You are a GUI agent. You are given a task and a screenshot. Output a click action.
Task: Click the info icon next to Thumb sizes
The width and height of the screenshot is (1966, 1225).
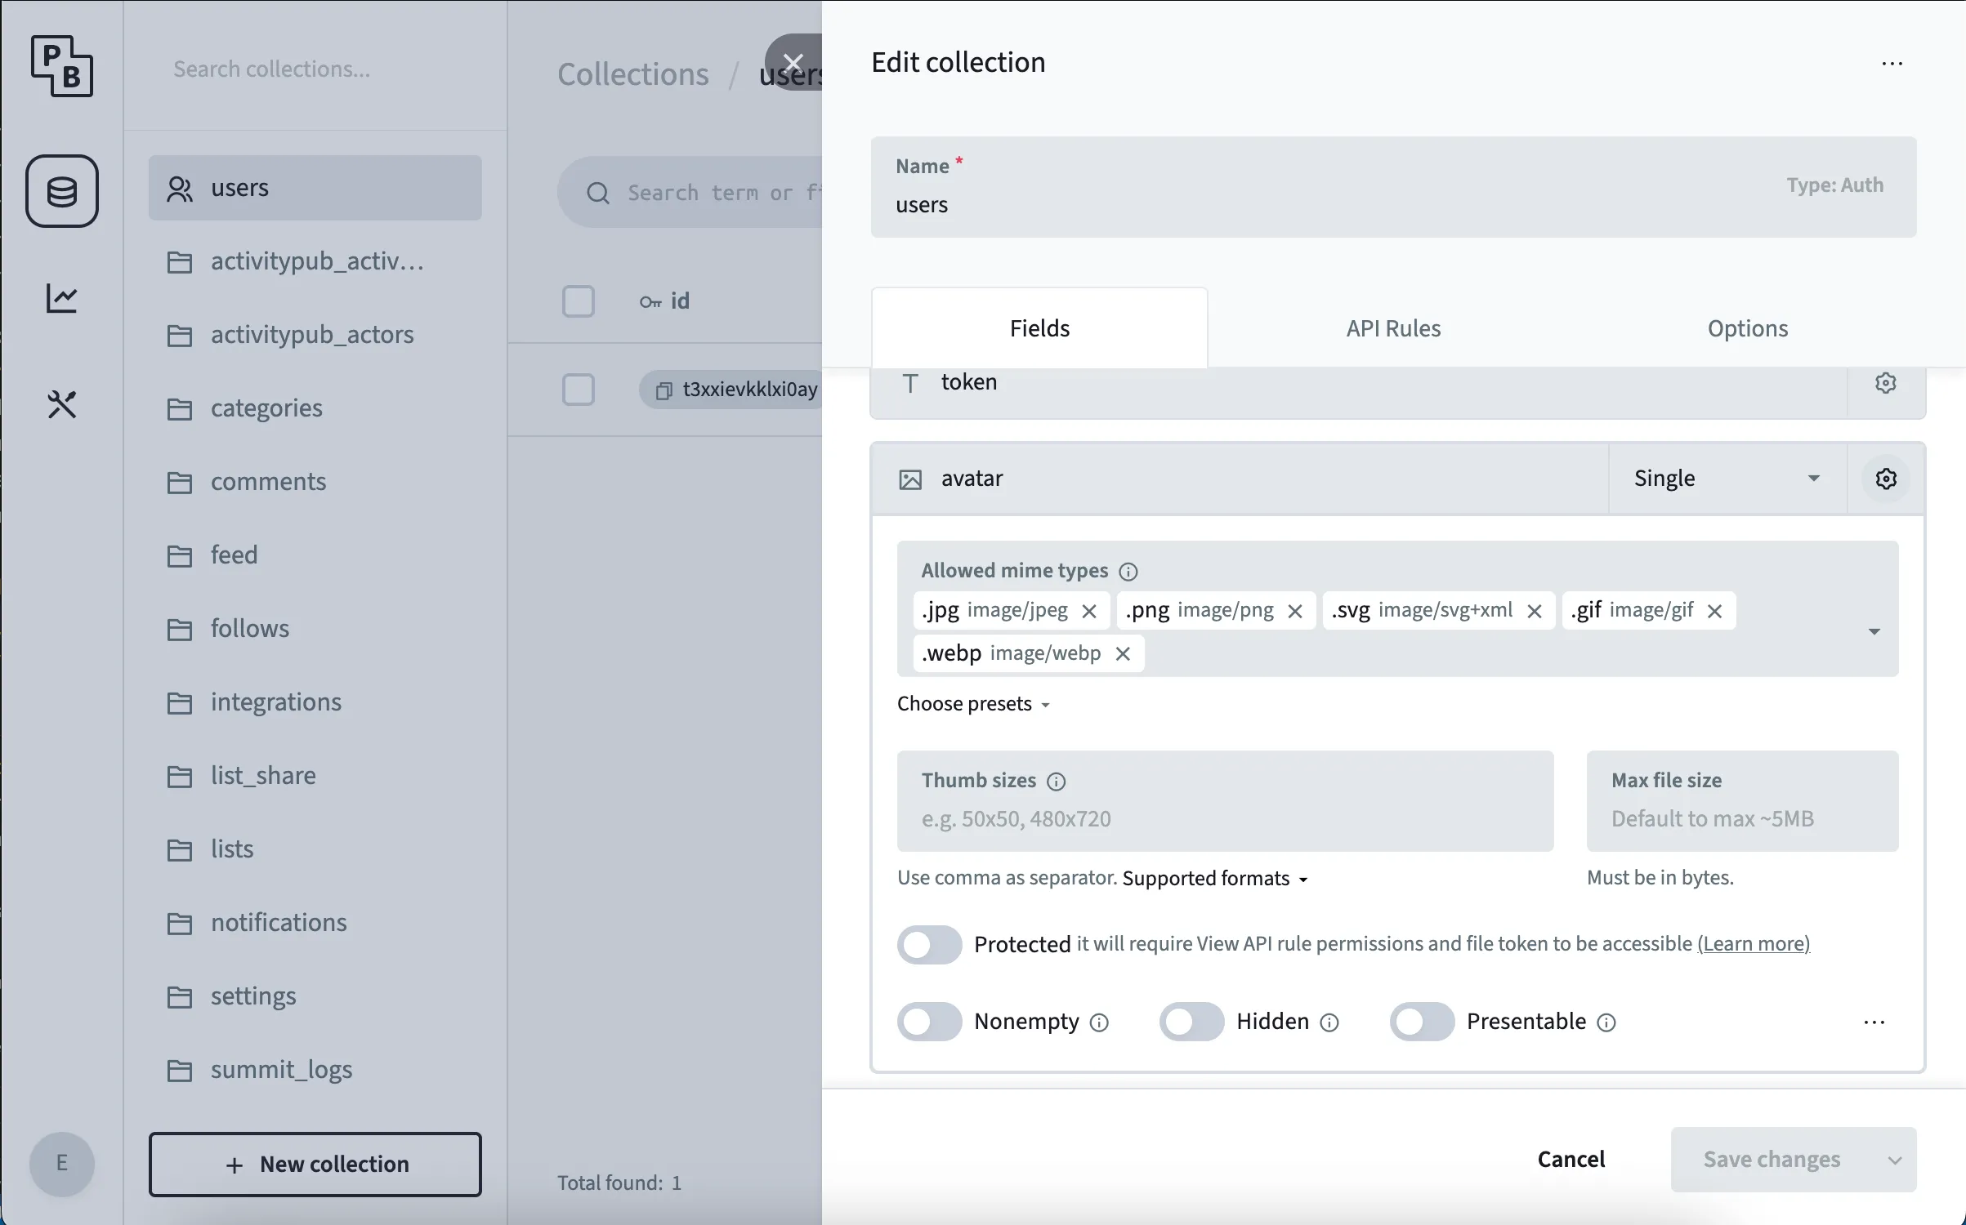coord(1056,782)
